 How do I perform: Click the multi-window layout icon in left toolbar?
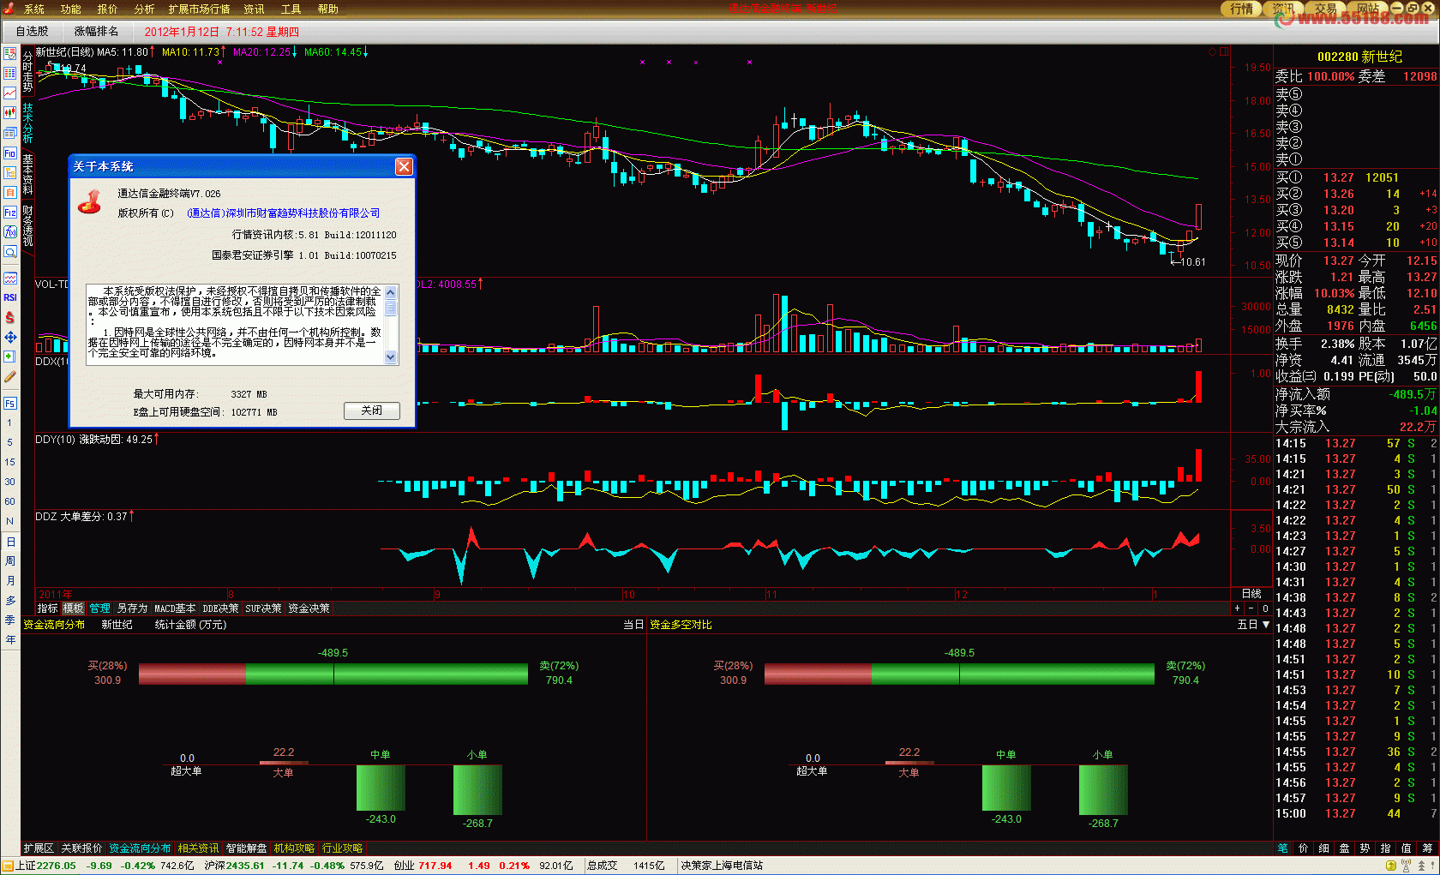coord(10,133)
